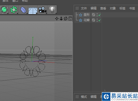Disable 星形 object with green checkmark
Screen dimensions: 138x101
click(x=100, y=15)
